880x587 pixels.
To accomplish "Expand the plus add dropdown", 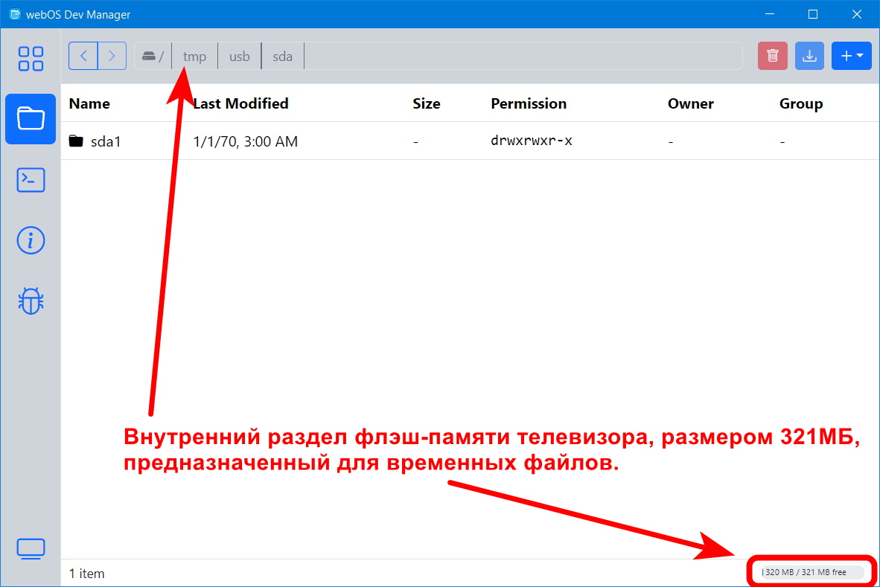I will point(851,56).
